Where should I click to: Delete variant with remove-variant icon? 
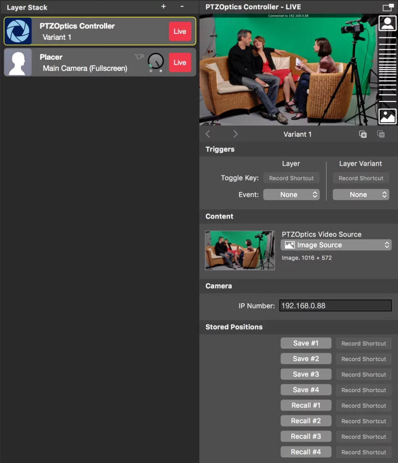[381, 134]
